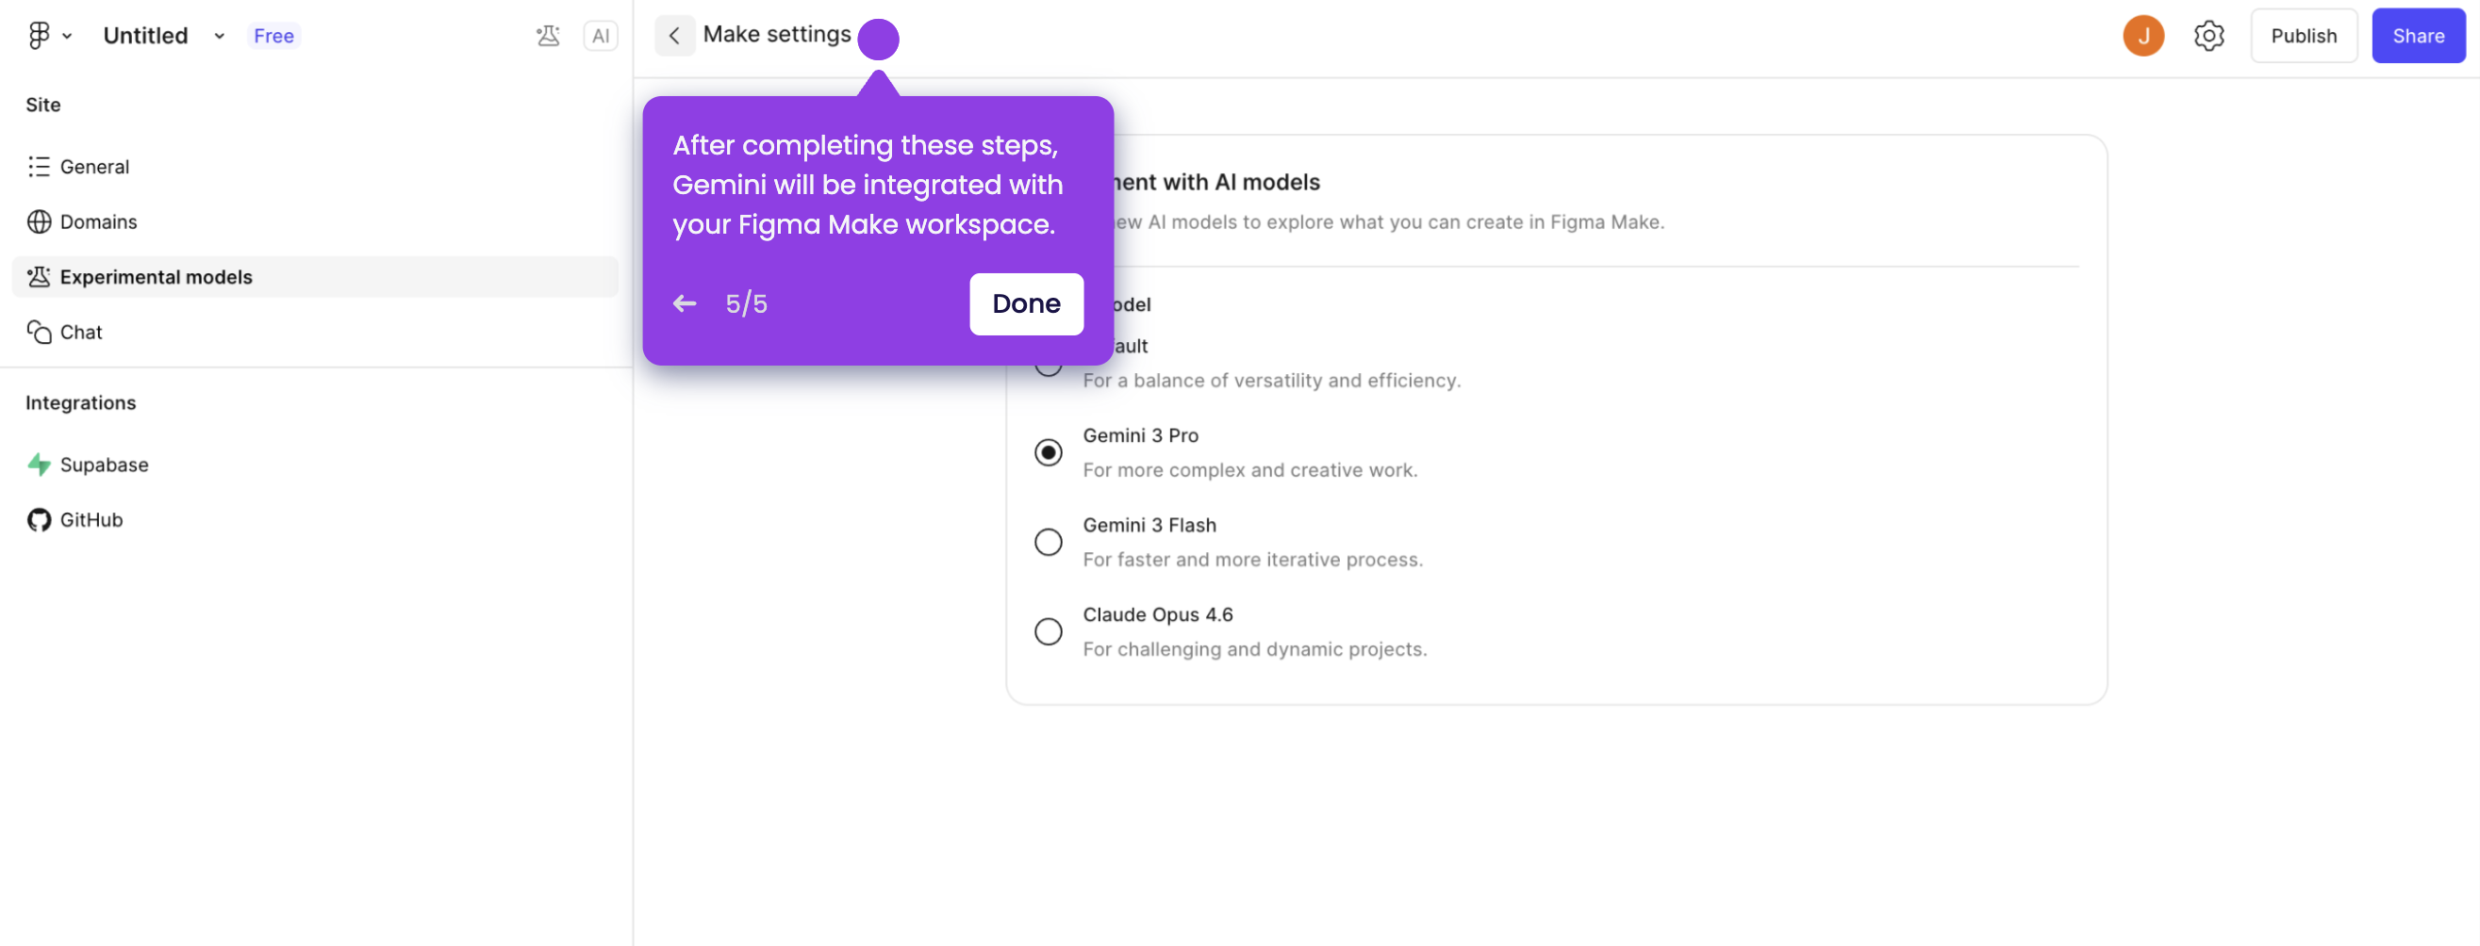Select the Default model radio button

(1049, 370)
